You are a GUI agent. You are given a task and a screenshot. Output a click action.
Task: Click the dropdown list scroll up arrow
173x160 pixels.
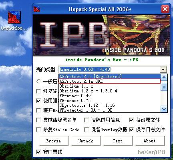[164, 77]
